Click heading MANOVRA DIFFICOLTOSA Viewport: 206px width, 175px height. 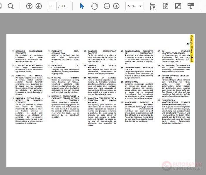29,100
